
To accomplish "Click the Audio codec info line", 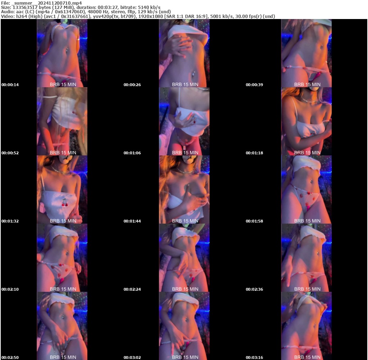I will [86, 11].
